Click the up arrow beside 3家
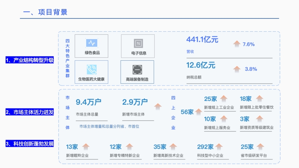 259,119
